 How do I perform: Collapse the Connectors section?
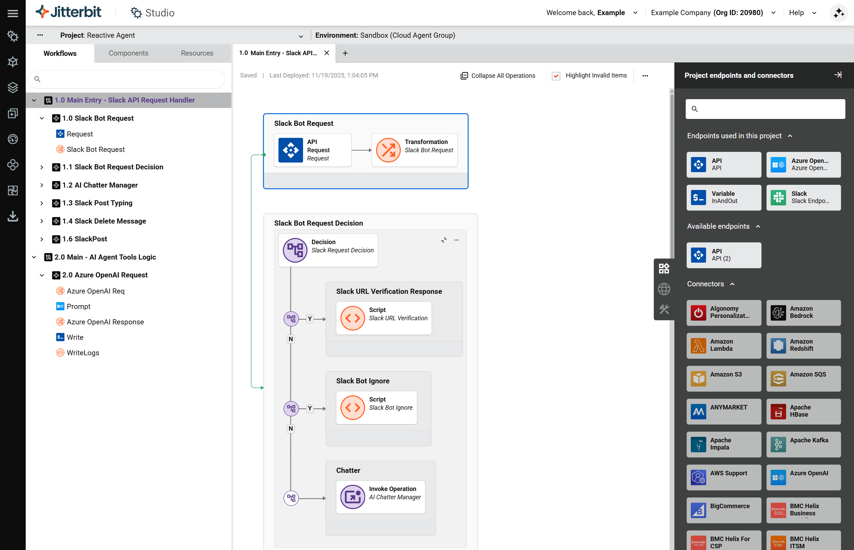pos(732,284)
